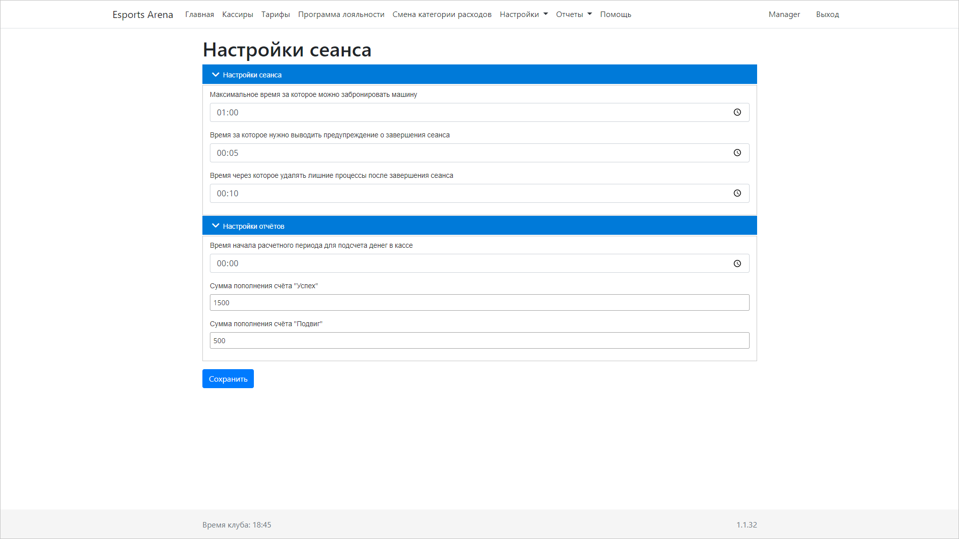The height and width of the screenshot is (539, 959).
Task: Switch to Смена категории расходов
Action: pos(442,14)
